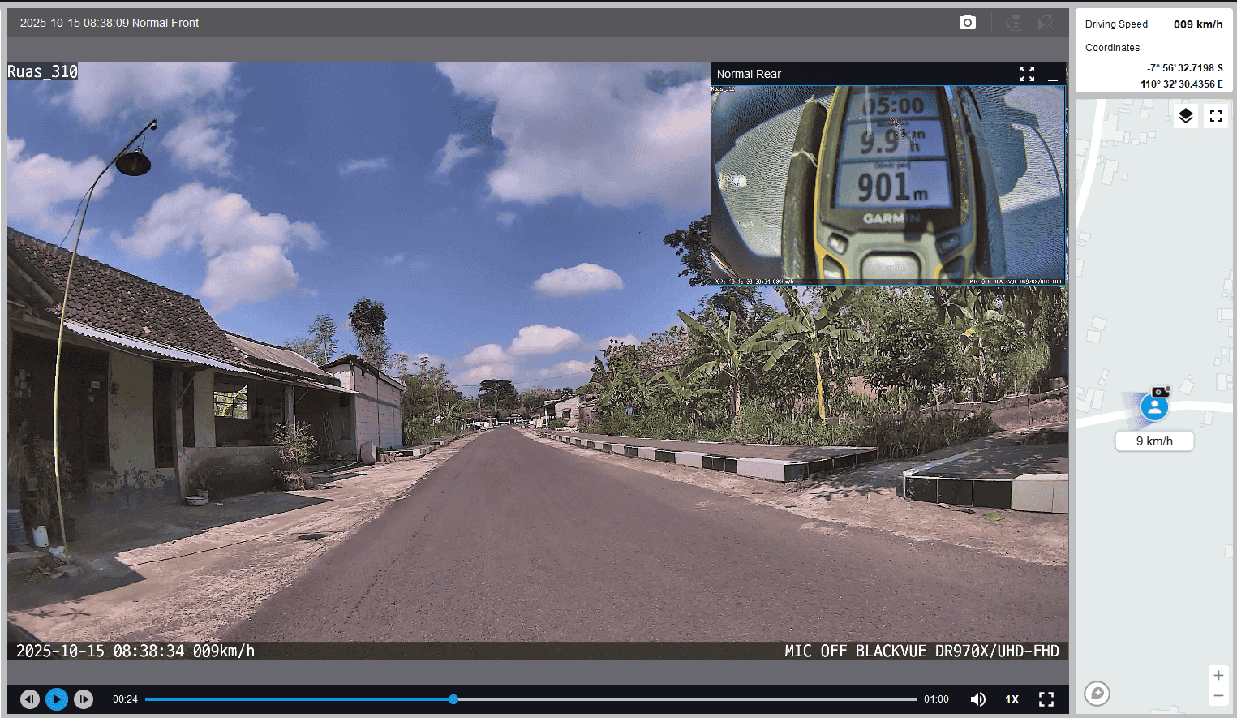Mute the video audio
The width and height of the screenshot is (1237, 718).
[977, 699]
